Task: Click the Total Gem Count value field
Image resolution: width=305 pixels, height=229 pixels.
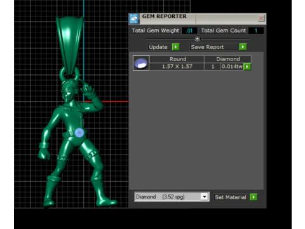Action: click(x=256, y=31)
